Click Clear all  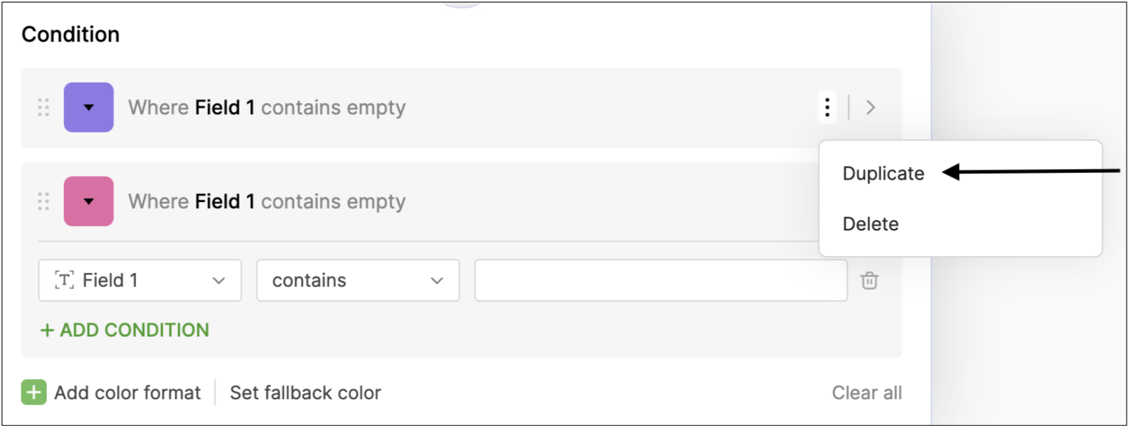pos(866,393)
